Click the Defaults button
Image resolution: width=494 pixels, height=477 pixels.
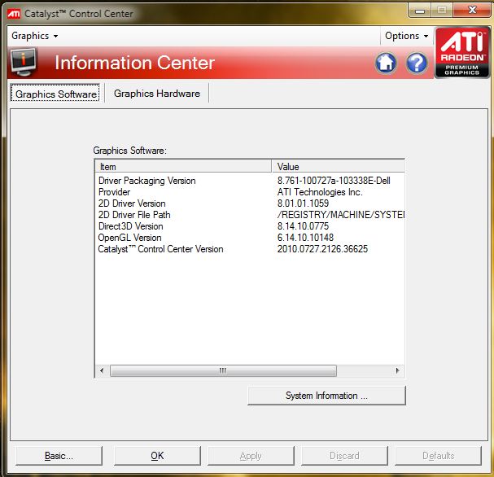point(438,456)
